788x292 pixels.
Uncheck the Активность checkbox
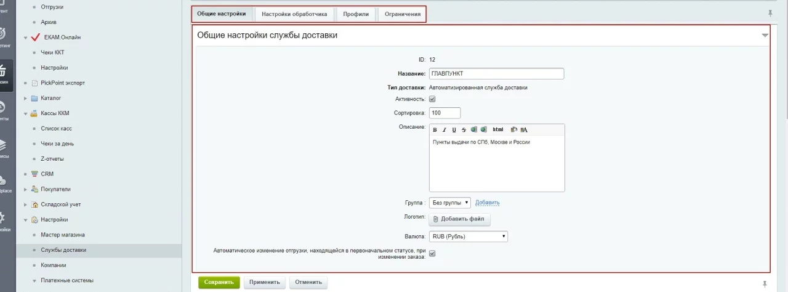click(x=432, y=99)
